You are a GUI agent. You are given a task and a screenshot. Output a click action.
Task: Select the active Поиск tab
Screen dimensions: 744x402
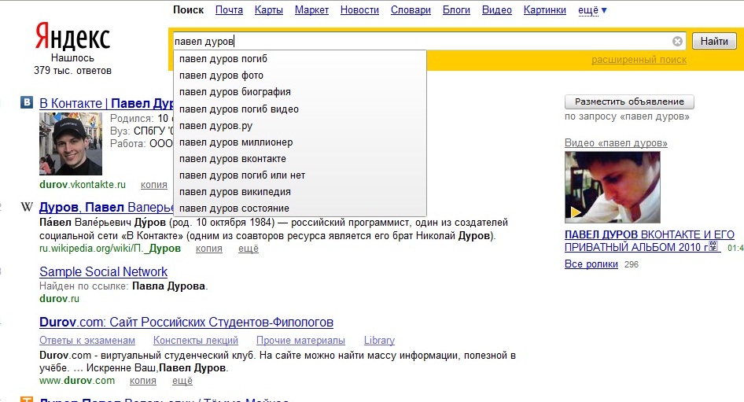pos(189,10)
